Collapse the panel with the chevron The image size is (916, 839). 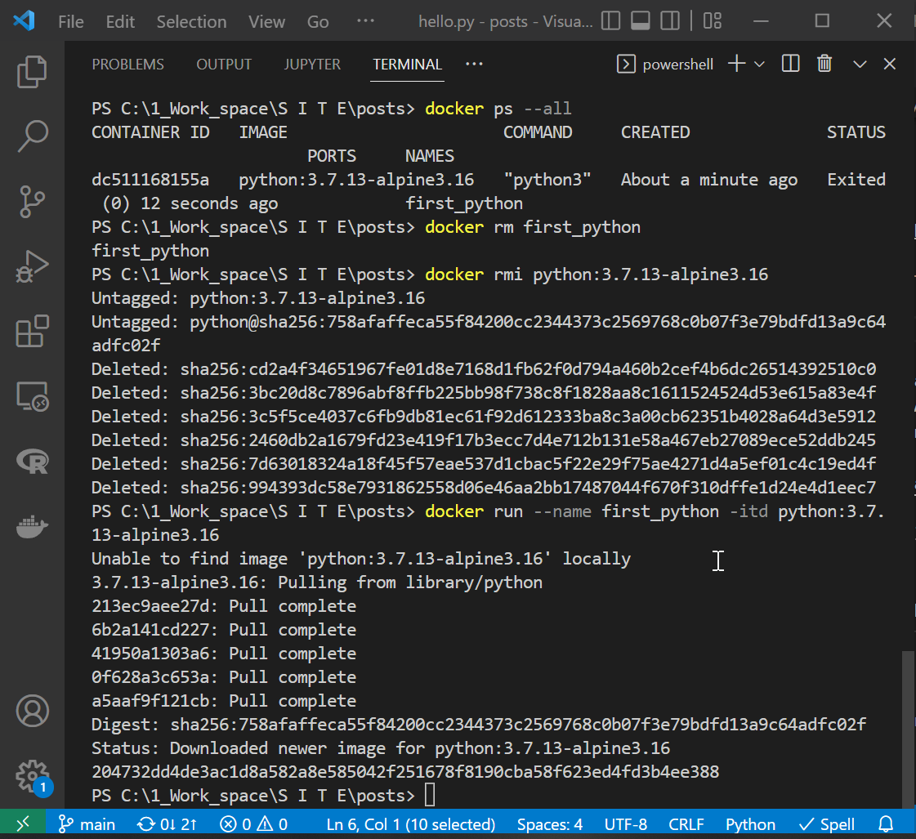[859, 63]
